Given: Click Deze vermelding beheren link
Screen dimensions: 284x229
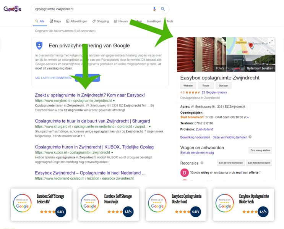Looking at the screenshot, I should (x=230, y=137).
